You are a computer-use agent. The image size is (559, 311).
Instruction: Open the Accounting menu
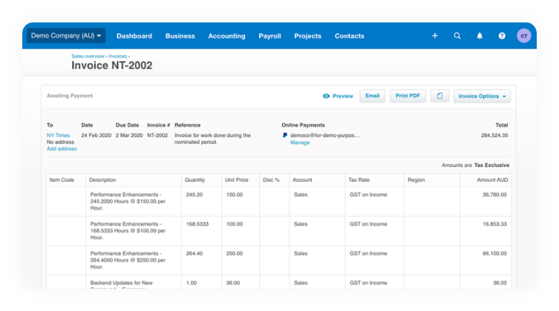click(x=226, y=36)
